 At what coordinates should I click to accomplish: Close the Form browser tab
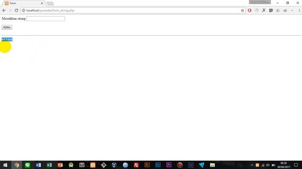tap(42, 3)
